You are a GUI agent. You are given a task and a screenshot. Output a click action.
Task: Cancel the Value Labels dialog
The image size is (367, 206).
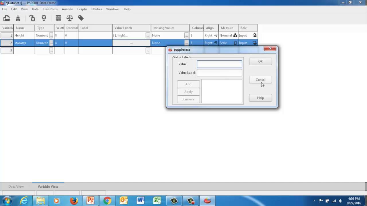260,80
